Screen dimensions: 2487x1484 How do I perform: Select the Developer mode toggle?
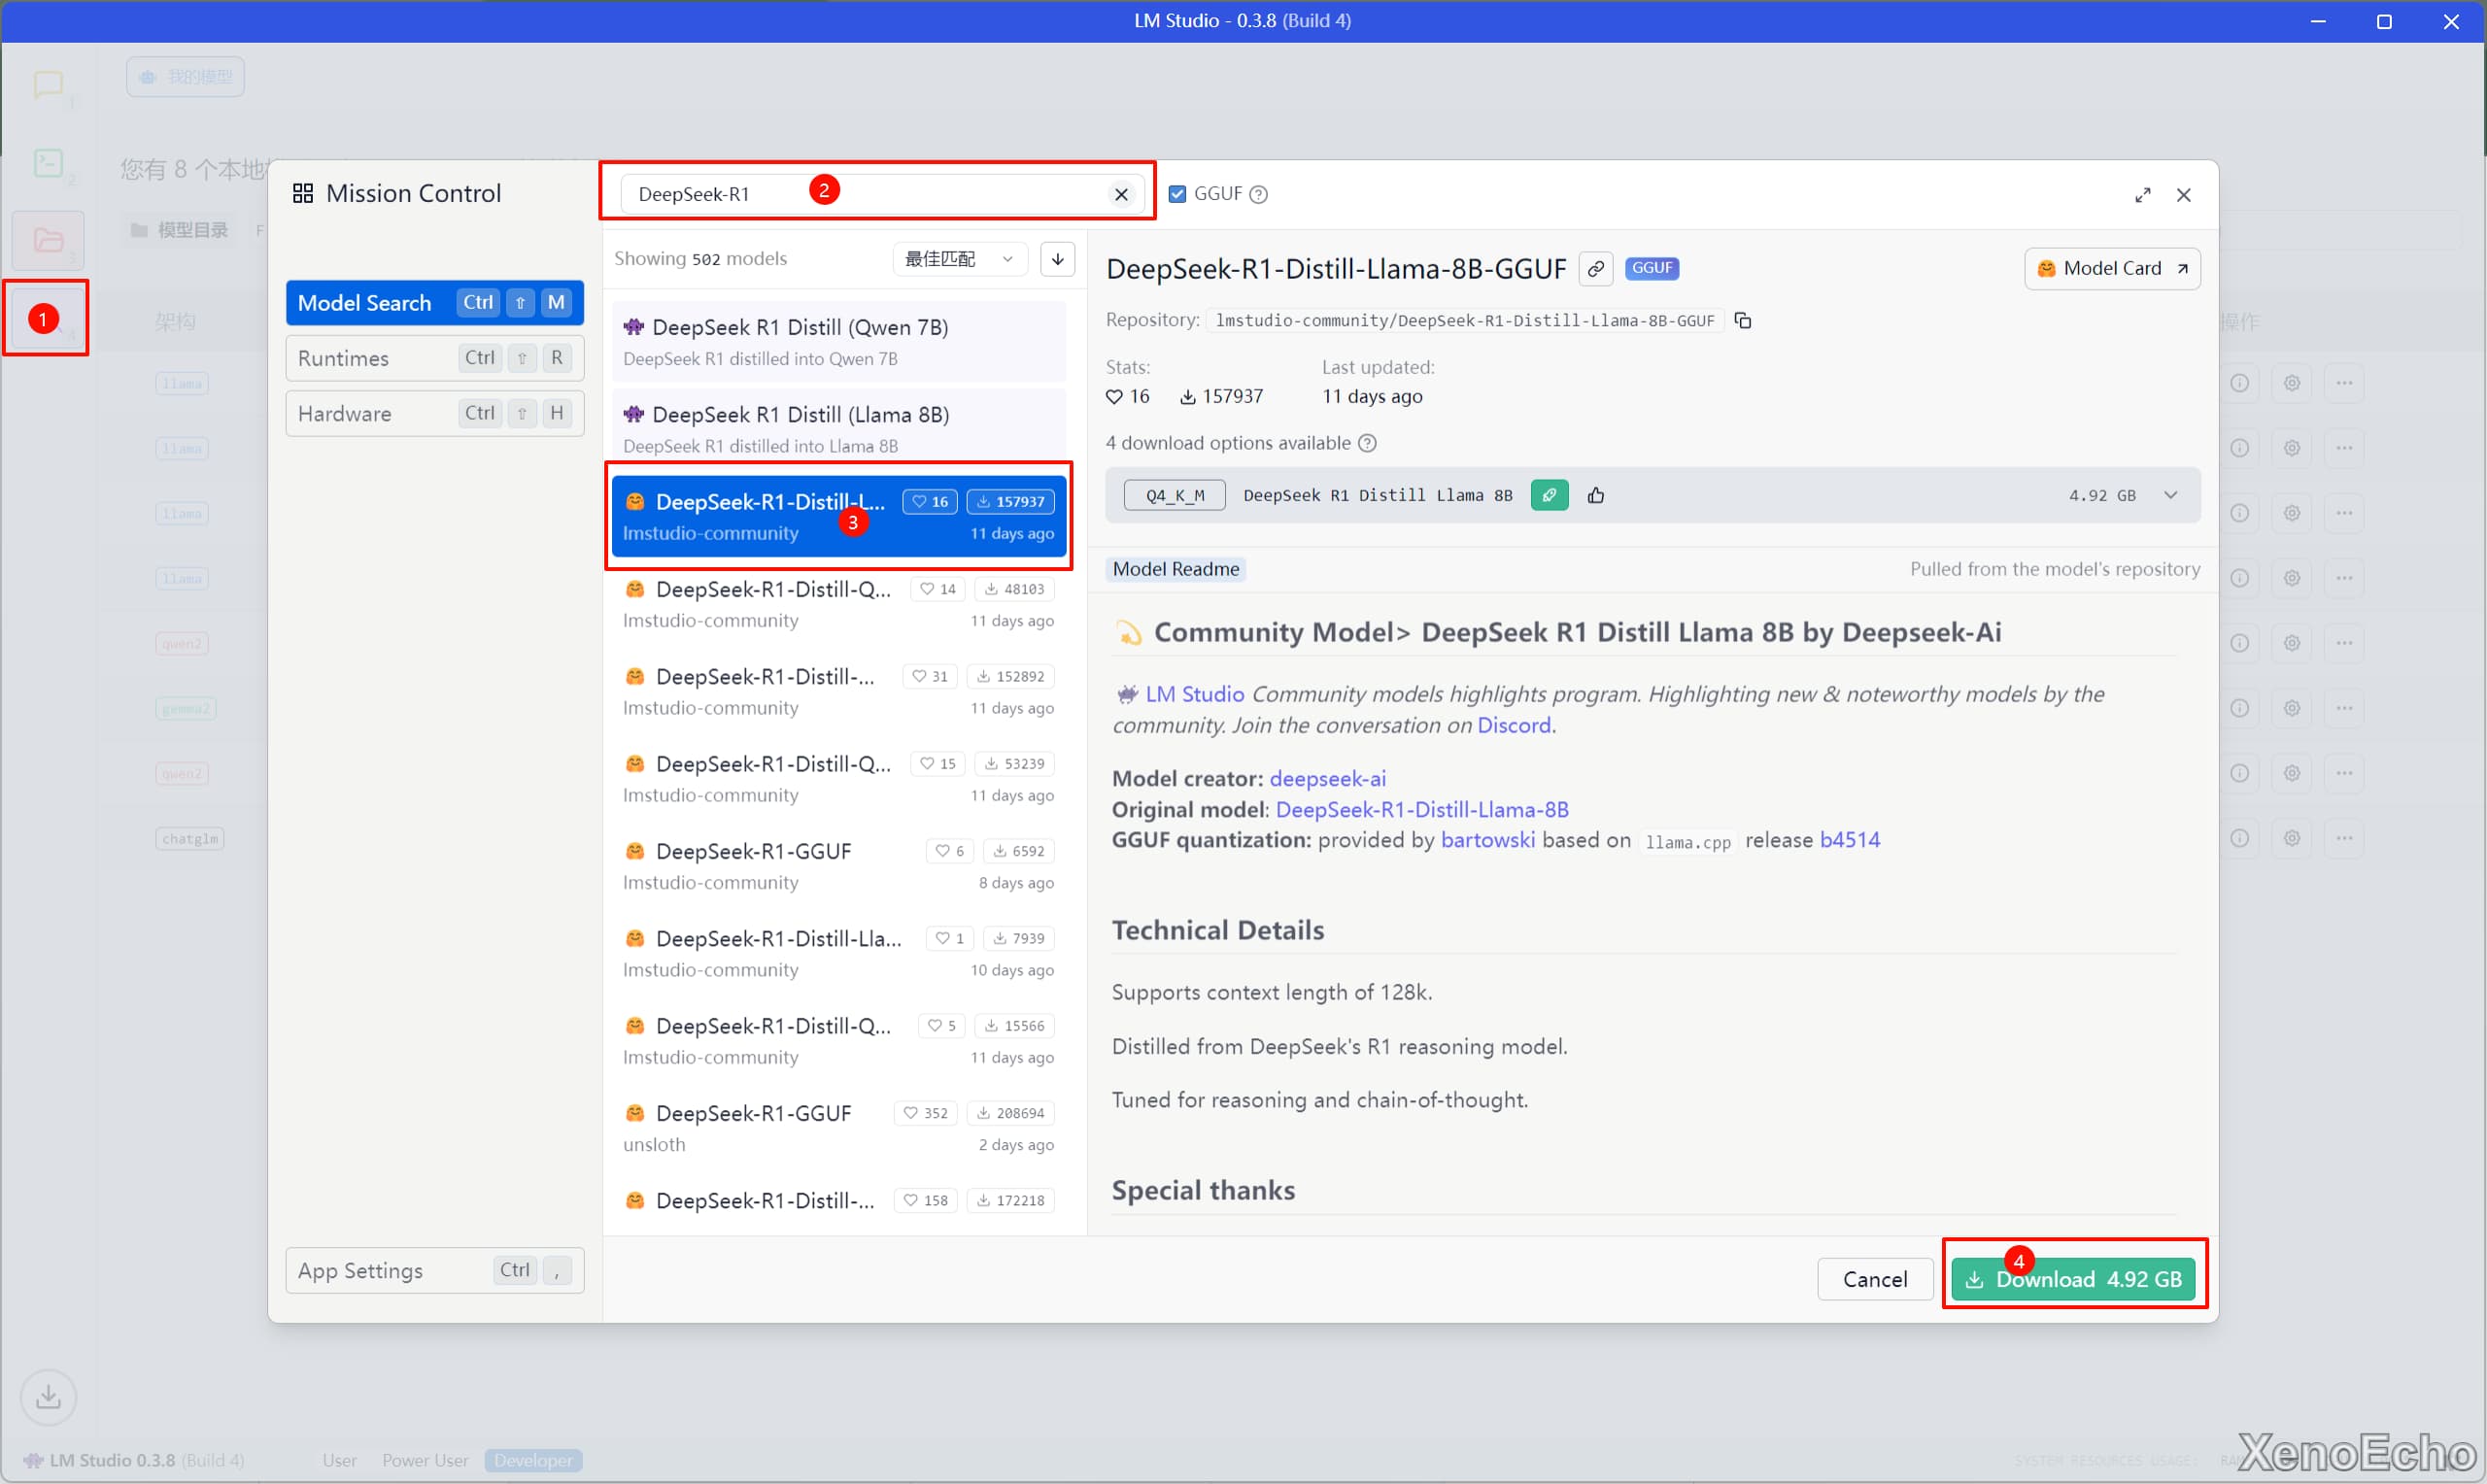[x=533, y=1460]
